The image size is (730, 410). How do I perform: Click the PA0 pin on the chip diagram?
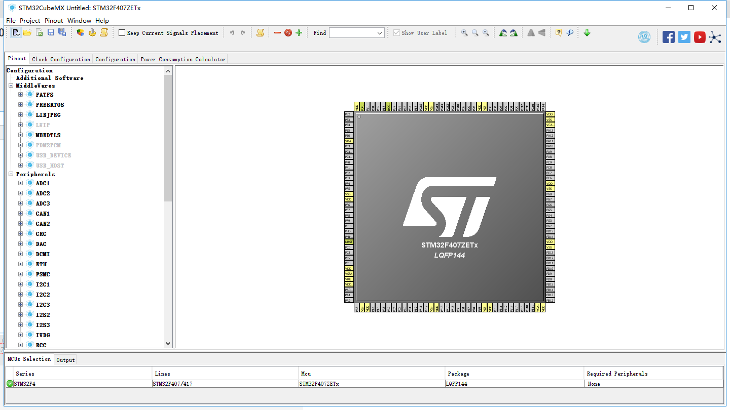(x=348, y=290)
